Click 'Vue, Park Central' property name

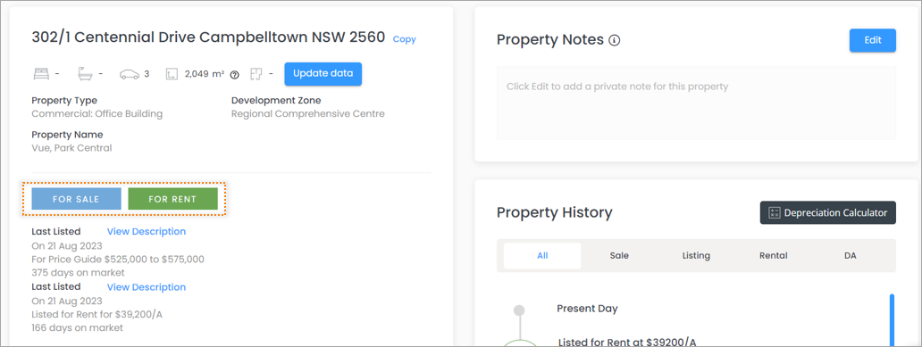coord(71,148)
